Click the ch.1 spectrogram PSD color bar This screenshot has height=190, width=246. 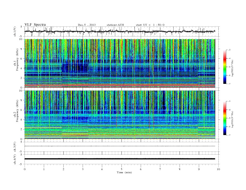click(x=225, y=67)
